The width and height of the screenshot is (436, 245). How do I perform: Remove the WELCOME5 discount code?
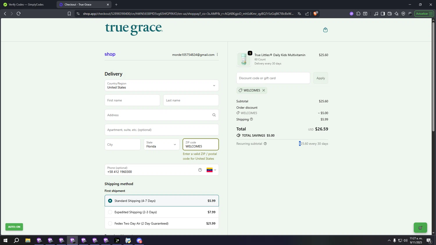pyautogui.click(x=264, y=90)
